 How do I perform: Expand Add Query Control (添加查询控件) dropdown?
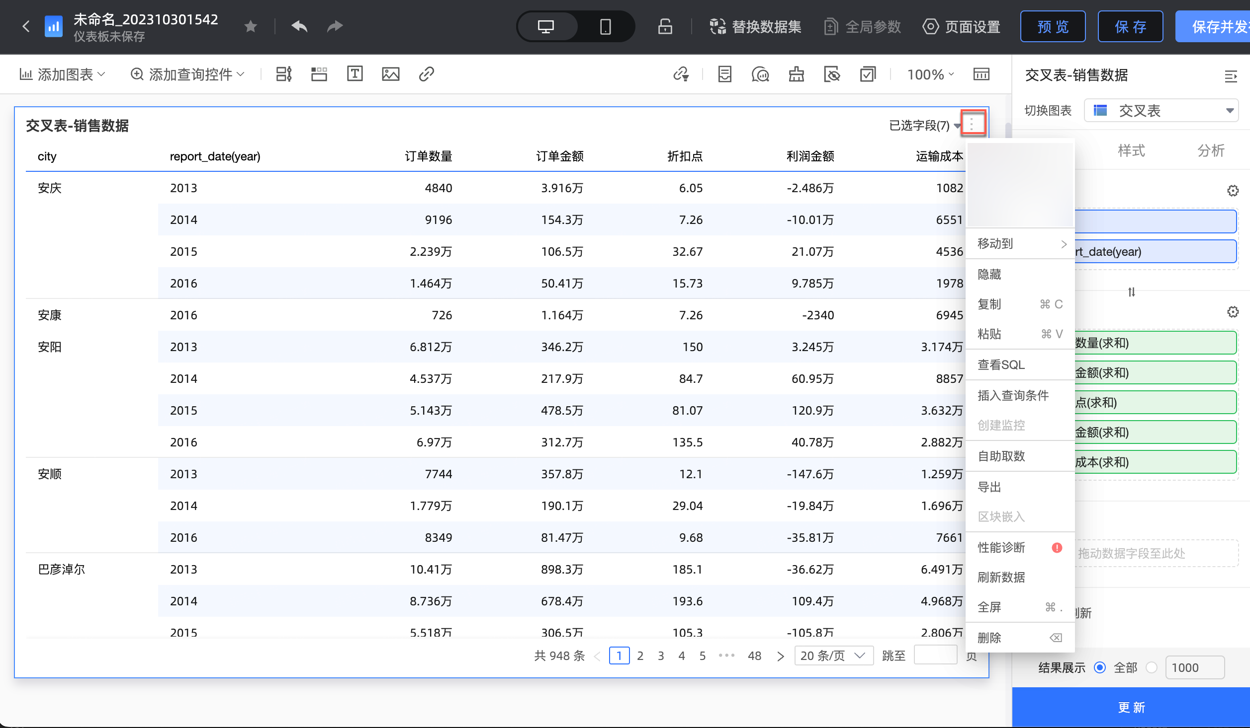tap(187, 74)
